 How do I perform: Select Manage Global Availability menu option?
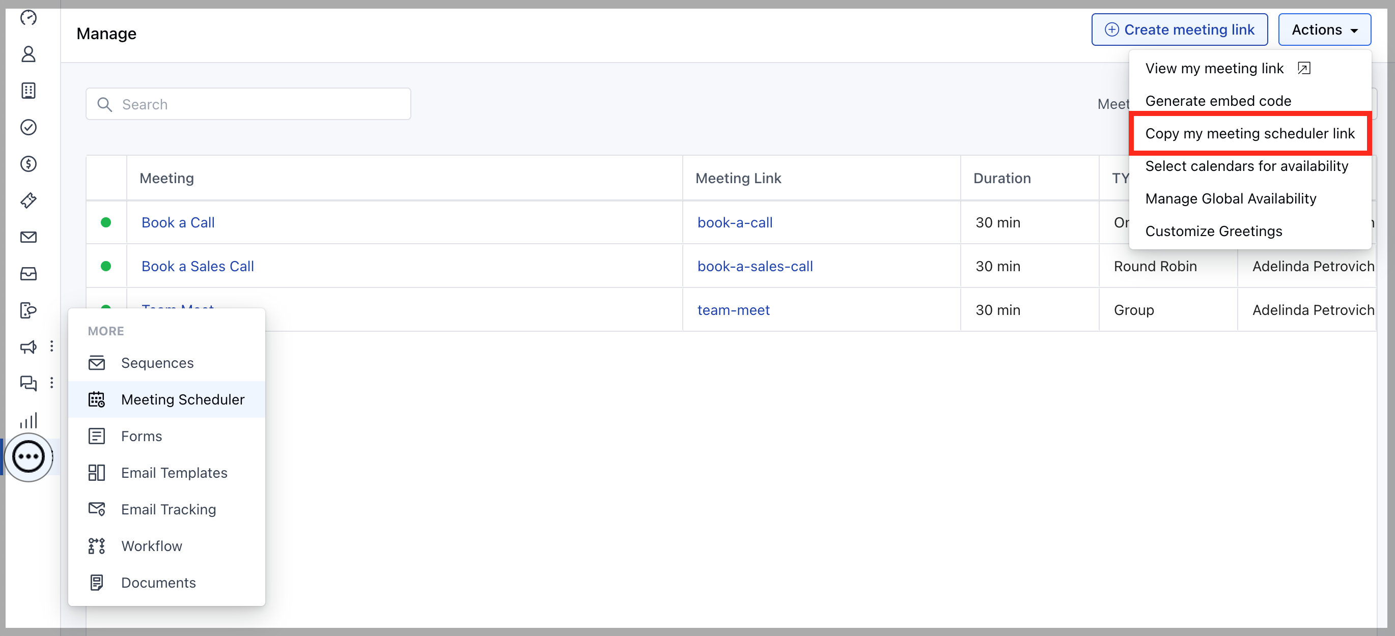tap(1231, 198)
